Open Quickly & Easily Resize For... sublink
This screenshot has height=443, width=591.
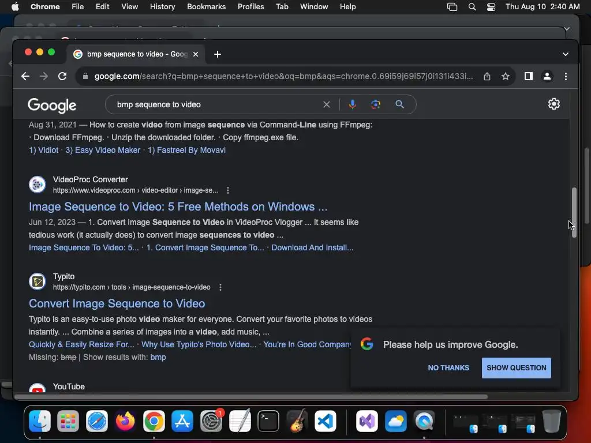click(81, 344)
